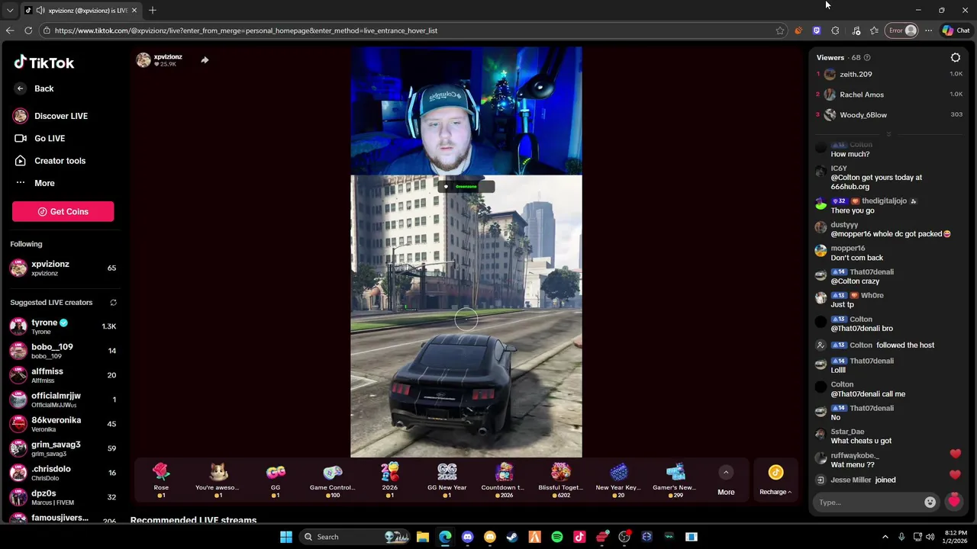
Task: Open Recharge coins menu
Action: coord(775,481)
